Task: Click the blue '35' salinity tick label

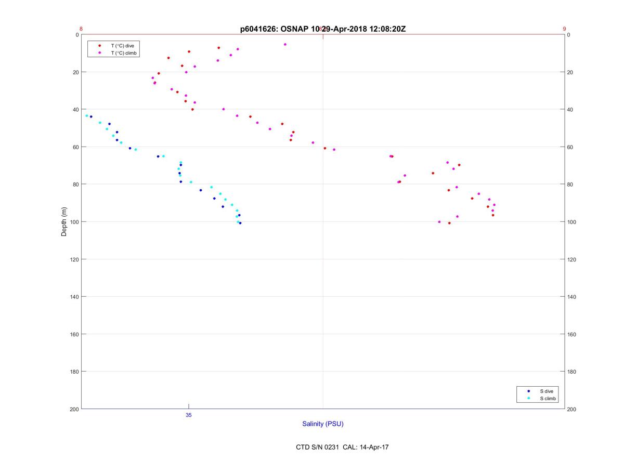Action: coord(189,415)
